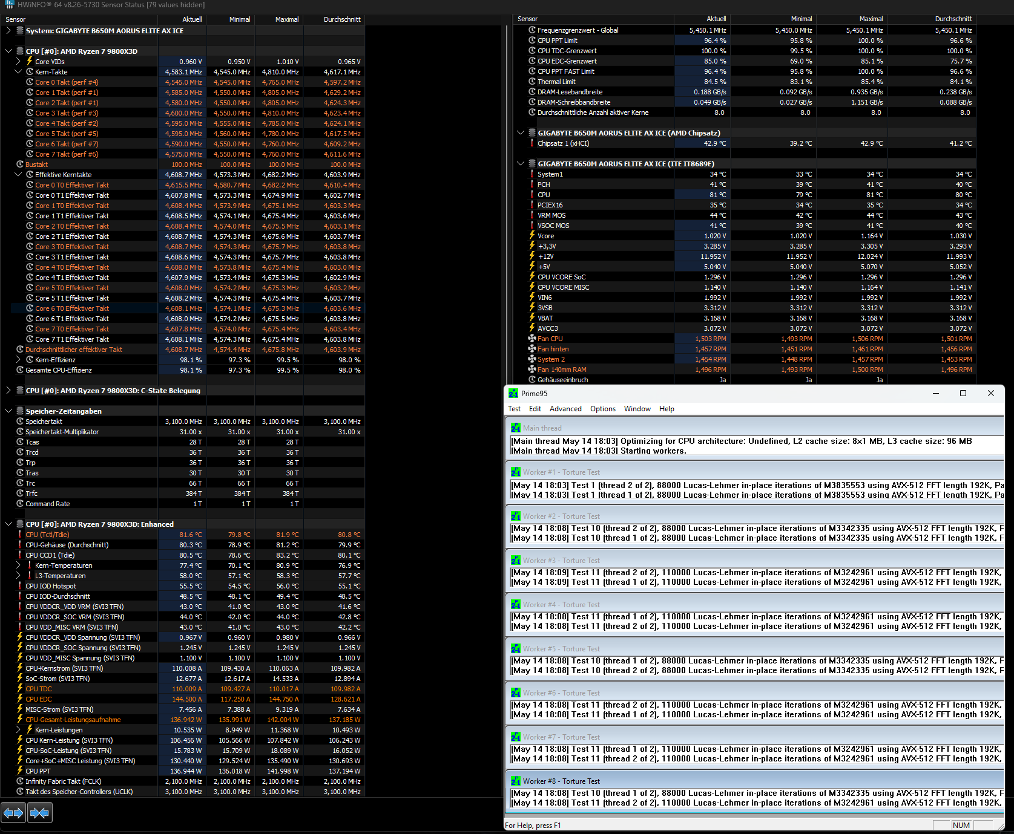Click the clock icon beside Infinity Fabric Takt (FCLK)
The width and height of the screenshot is (1014, 834).
20,781
